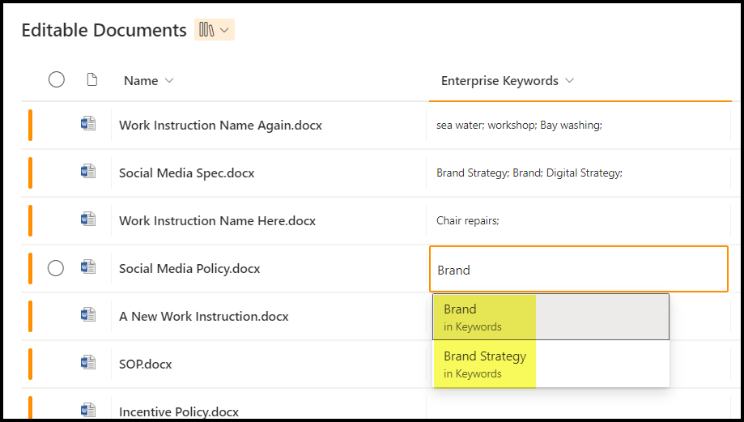Click Word icon beside Incentive Policy.docx

click(88, 410)
